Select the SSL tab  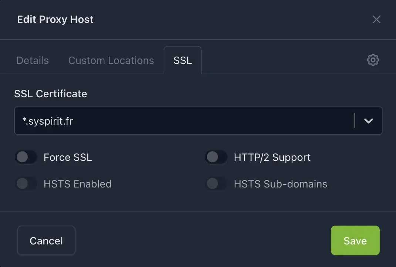click(x=182, y=60)
